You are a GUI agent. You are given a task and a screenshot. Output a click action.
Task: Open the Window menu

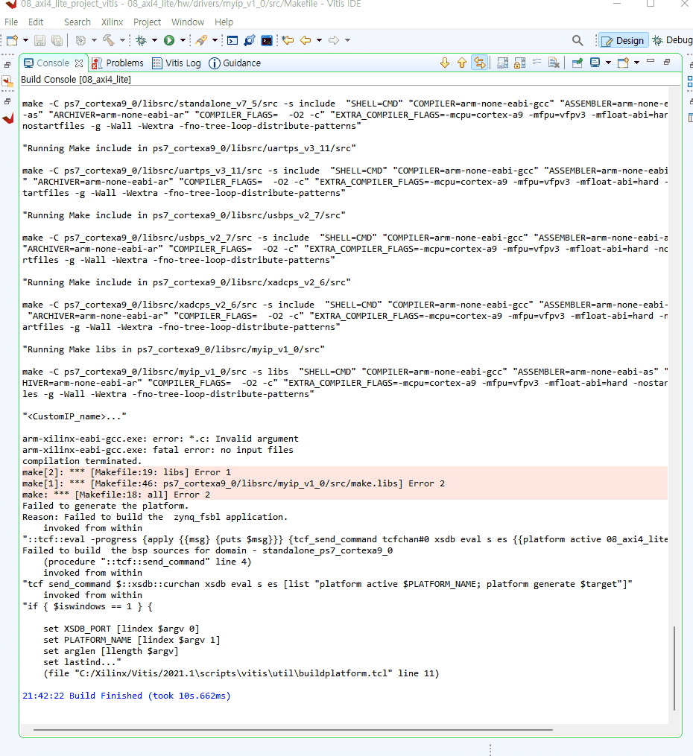tap(188, 22)
